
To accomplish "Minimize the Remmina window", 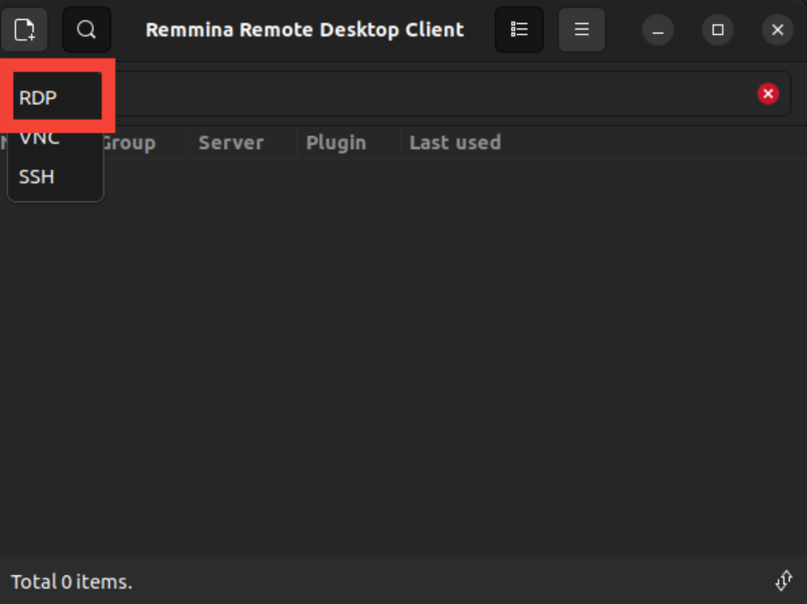I will point(657,30).
